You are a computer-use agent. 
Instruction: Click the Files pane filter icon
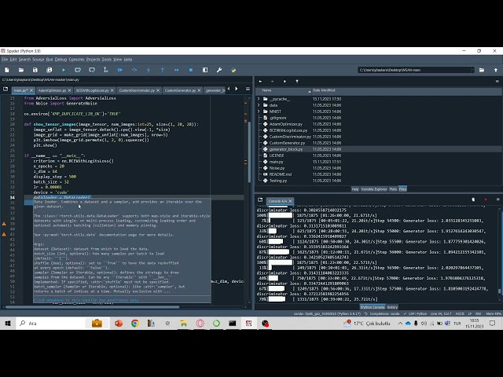point(297,82)
